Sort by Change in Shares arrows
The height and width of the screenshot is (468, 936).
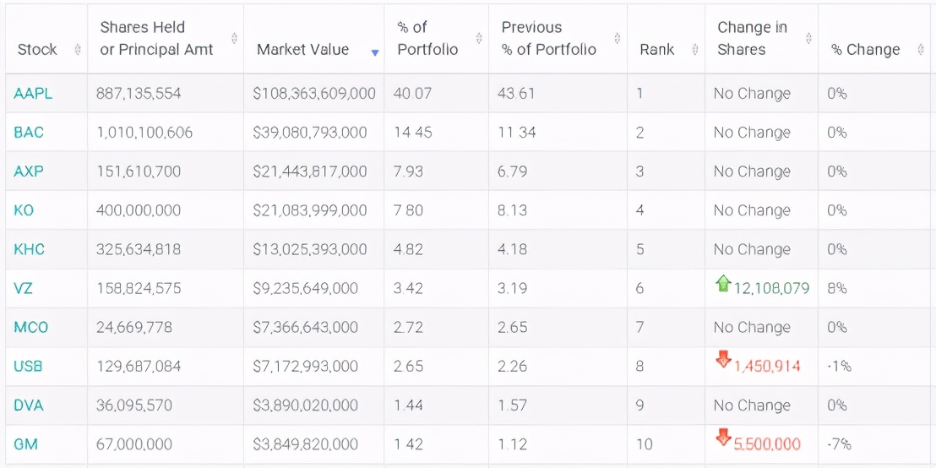tap(808, 39)
